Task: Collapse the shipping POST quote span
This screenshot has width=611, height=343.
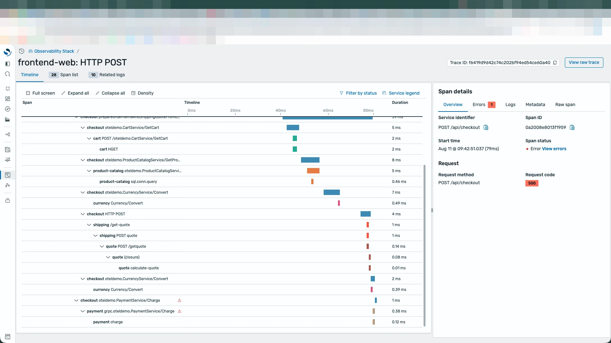Action: click(x=95, y=236)
